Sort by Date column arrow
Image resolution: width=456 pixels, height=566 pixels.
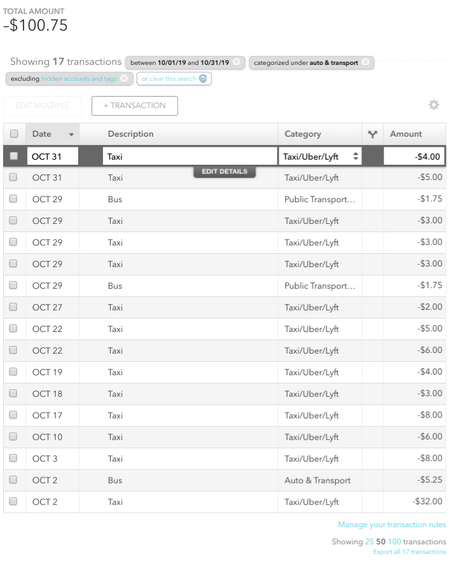[71, 135]
